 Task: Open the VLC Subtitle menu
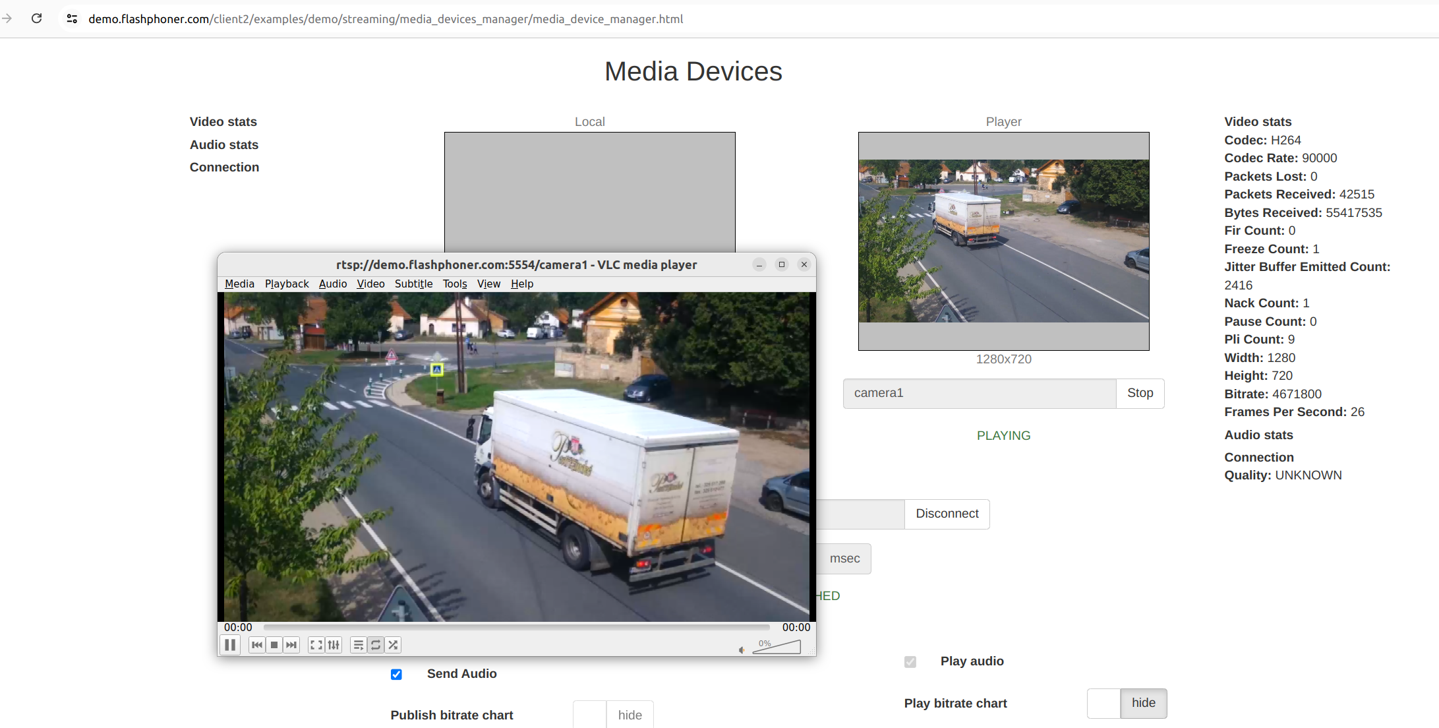click(414, 284)
